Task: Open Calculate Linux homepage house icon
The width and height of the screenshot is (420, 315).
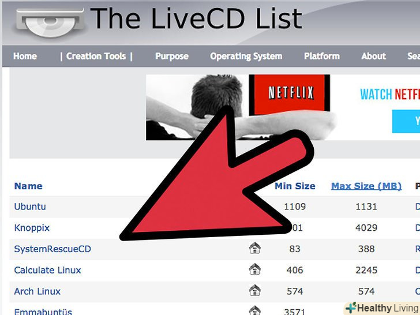Action: 255,269
